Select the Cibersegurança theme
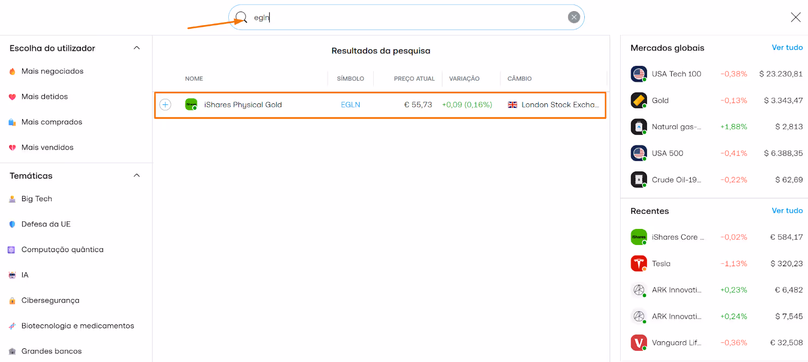The width and height of the screenshot is (808, 362). 50,300
